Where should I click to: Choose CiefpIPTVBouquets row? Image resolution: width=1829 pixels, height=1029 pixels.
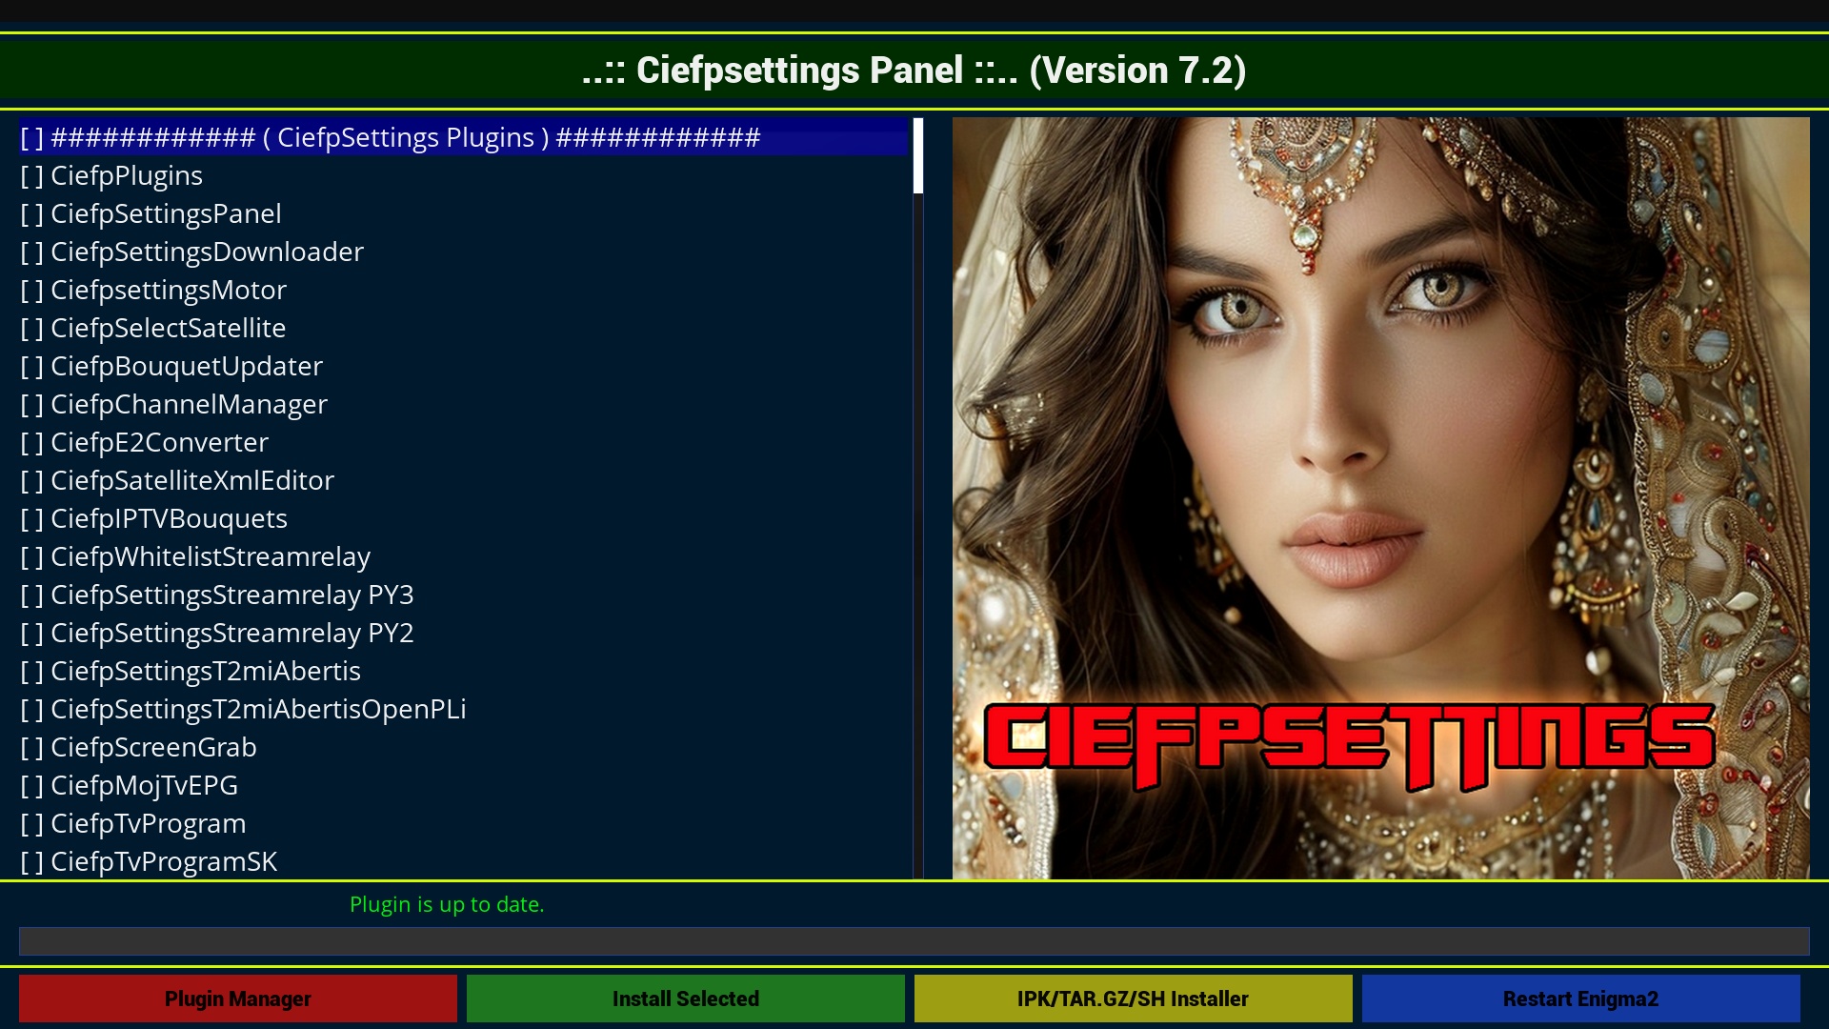[x=465, y=518]
